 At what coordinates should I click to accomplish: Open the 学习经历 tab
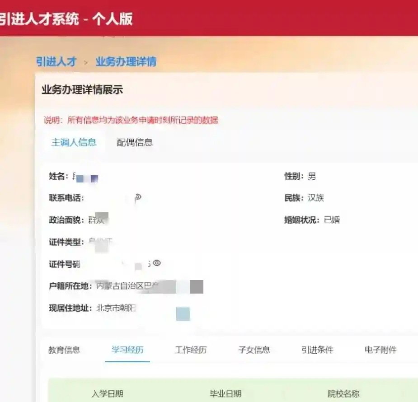[127, 350]
